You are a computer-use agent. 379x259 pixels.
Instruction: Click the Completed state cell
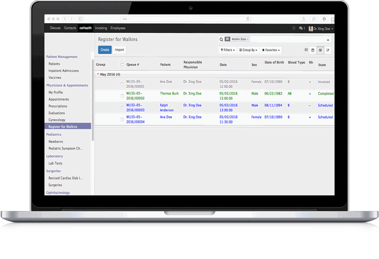(326, 94)
